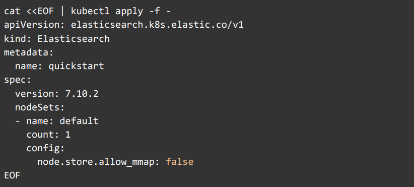Click the 'quickstart' name value
Viewport: 414px width, 187px height.
[77, 66]
